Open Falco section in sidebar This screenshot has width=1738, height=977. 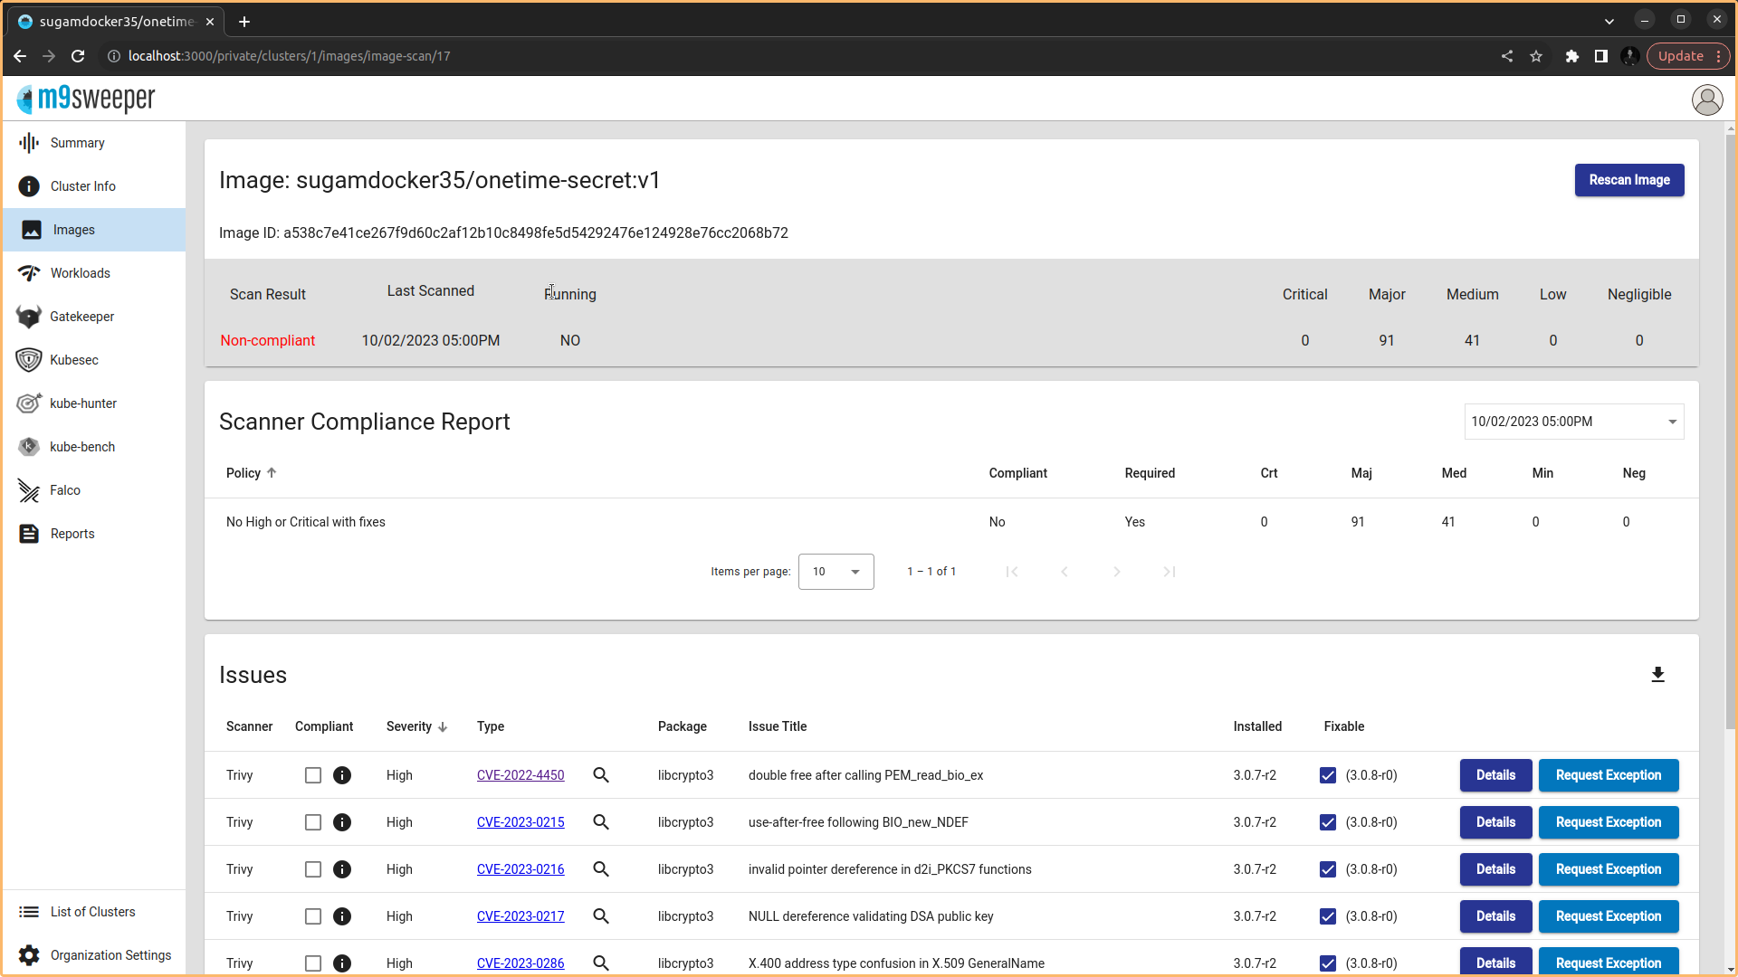[x=65, y=490]
